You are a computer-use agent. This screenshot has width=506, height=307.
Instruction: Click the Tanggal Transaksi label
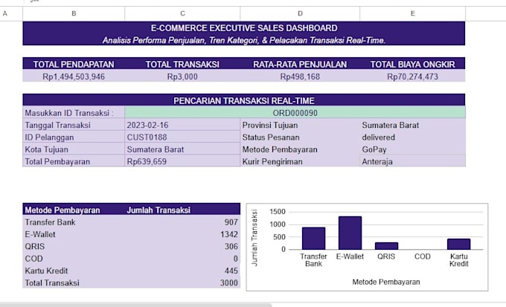(58, 125)
